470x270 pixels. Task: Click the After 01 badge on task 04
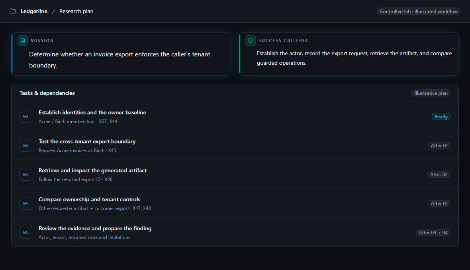[439, 203]
